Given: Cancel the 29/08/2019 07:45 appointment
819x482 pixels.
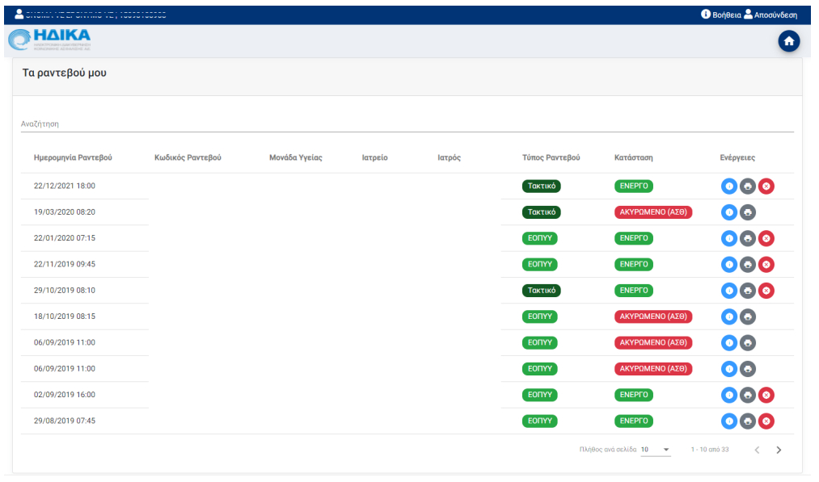Looking at the screenshot, I should [766, 421].
